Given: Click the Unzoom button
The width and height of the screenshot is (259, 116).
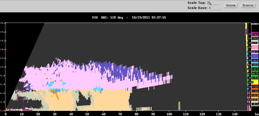Looking at the screenshot, I should tap(231, 5).
